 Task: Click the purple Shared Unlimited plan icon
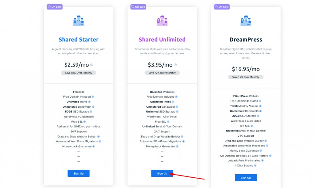[162, 21]
